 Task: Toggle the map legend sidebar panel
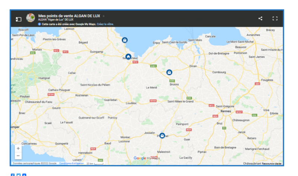pyautogui.click(x=19, y=19)
